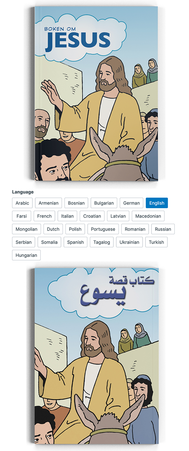This screenshot has height=451, width=189.
Task: Pick the Turkish language button
Action: (x=156, y=242)
